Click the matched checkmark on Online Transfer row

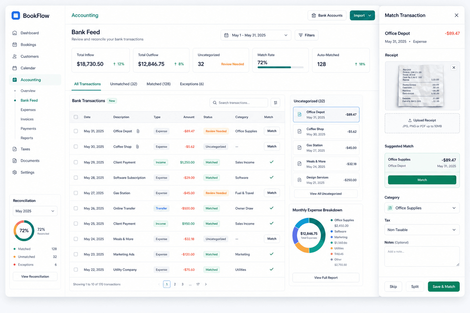(271, 208)
